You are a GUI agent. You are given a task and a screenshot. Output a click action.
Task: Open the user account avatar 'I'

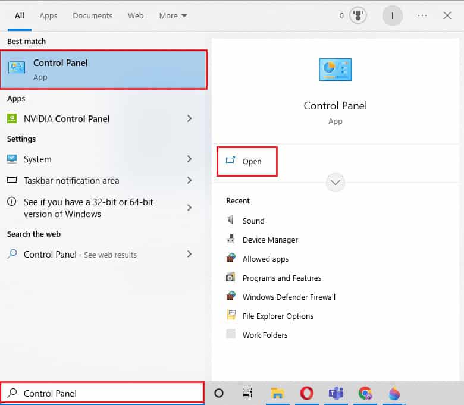392,16
